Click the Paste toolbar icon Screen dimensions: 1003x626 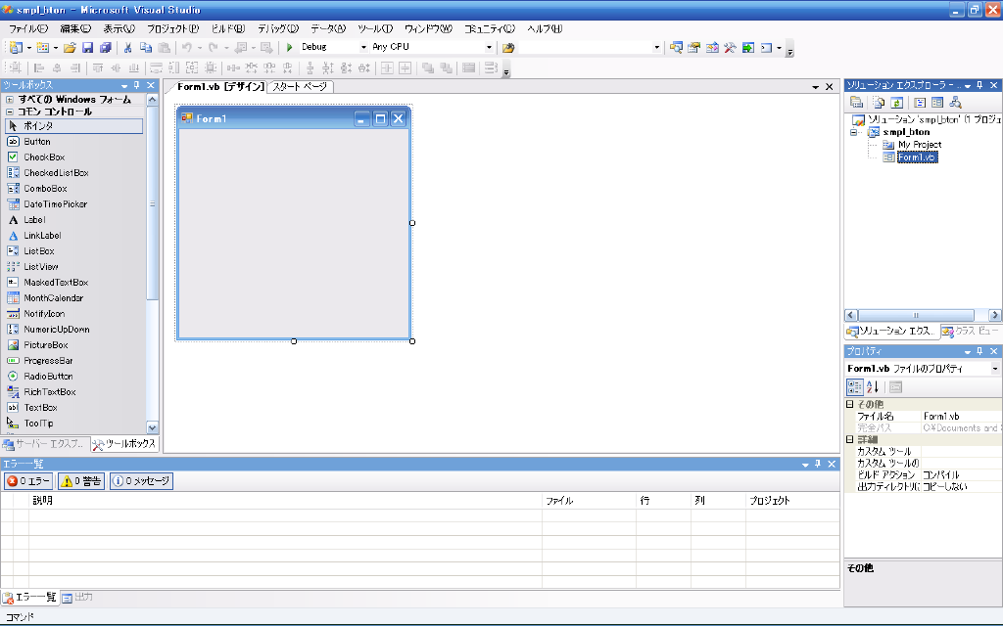tap(165, 47)
